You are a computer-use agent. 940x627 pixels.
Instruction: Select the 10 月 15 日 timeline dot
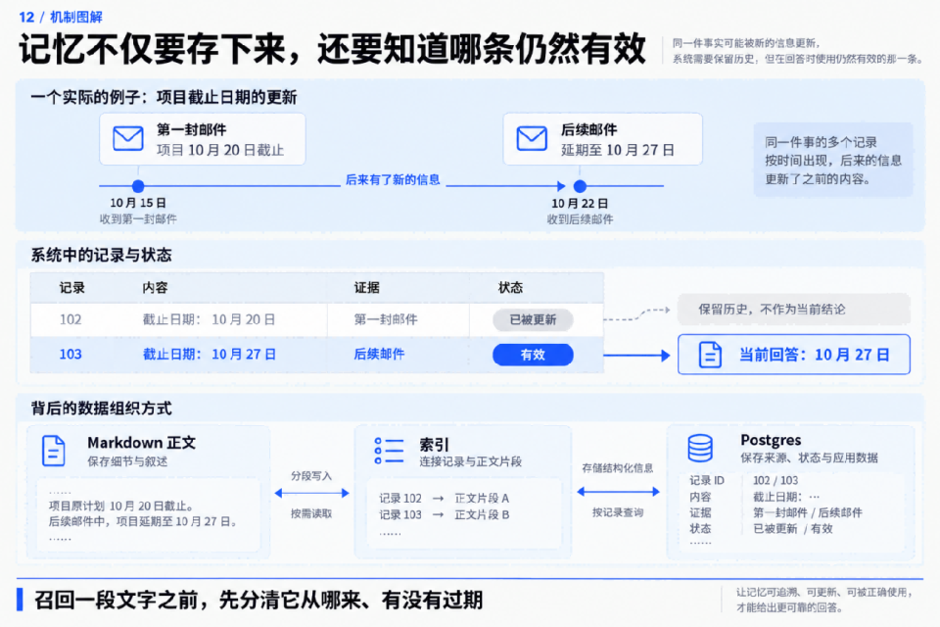[x=138, y=186]
